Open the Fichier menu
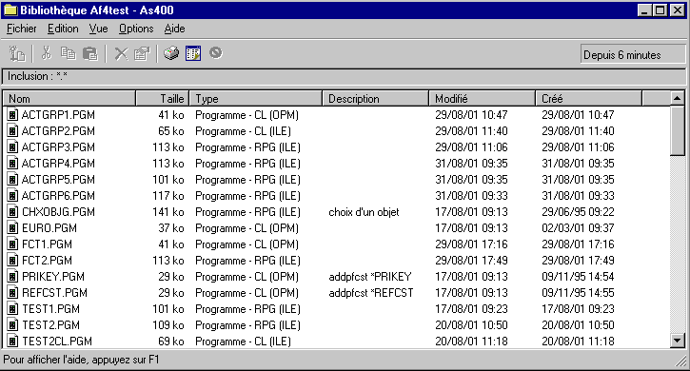 click(x=22, y=29)
